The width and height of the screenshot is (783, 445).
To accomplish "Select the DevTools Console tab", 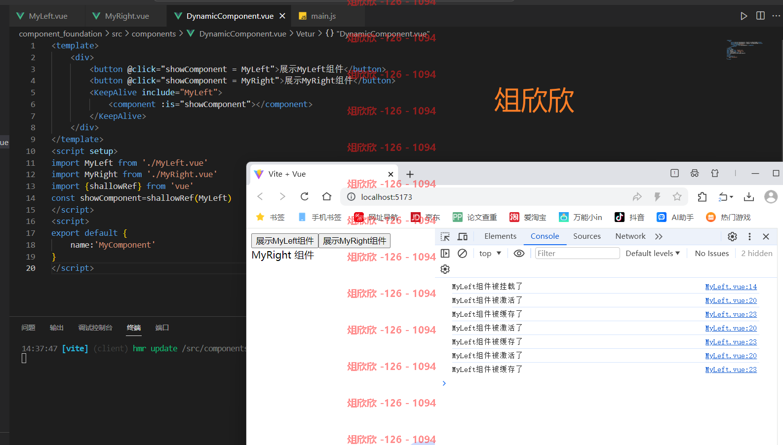I will [x=545, y=236].
